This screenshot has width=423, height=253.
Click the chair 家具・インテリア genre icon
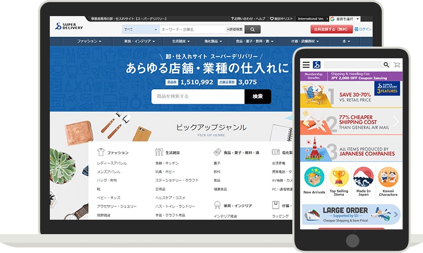click(218, 205)
